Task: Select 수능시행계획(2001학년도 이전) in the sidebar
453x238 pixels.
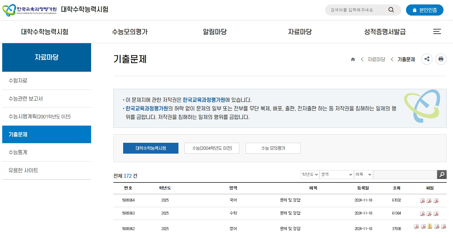Action: click(47, 116)
